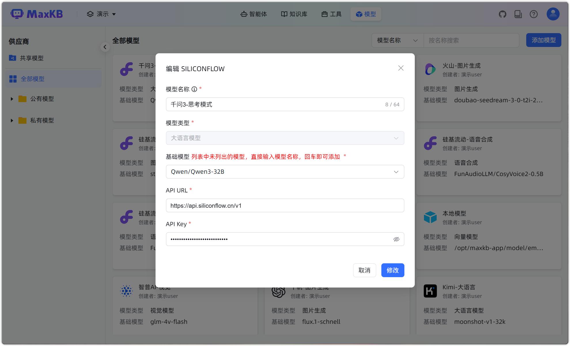Open the 知识库 section from the top bar
Image resolution: width=570 pixels, height=346 pixels.
pyautogui.click(x=294, y=14)
